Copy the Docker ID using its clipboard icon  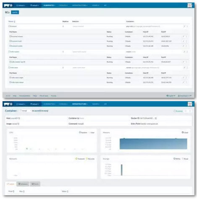156,118
